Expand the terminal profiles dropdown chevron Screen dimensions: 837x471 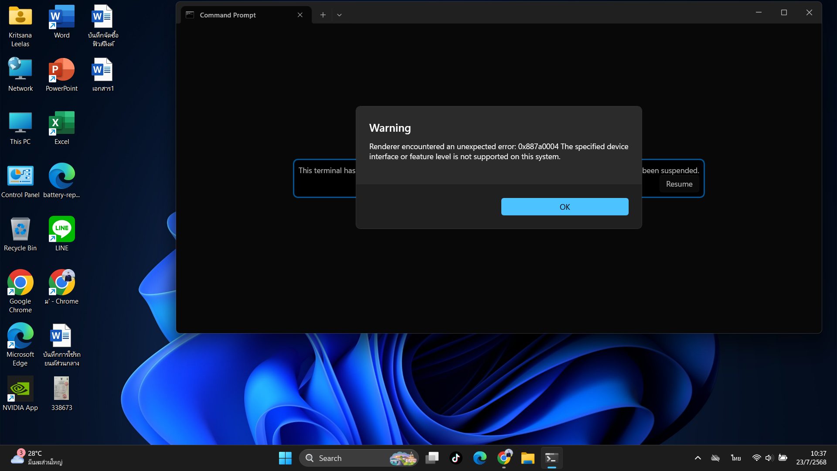click(x=339, y=15)
